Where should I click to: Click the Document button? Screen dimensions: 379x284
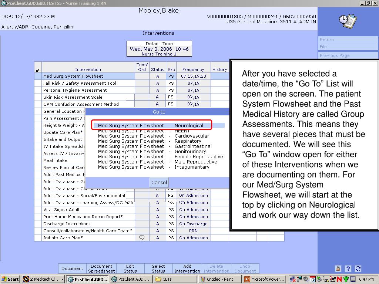click(x=72, y=268)
